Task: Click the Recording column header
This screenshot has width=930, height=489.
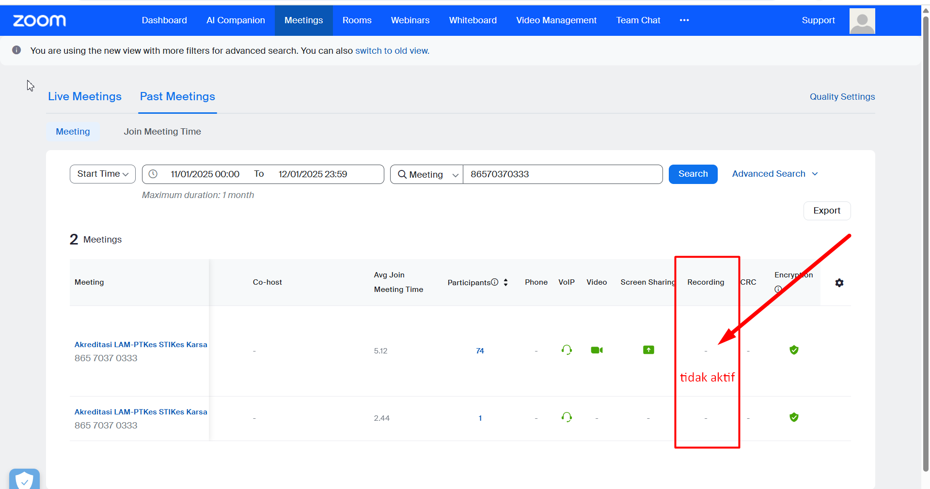Action: click(x=706, y=282)
